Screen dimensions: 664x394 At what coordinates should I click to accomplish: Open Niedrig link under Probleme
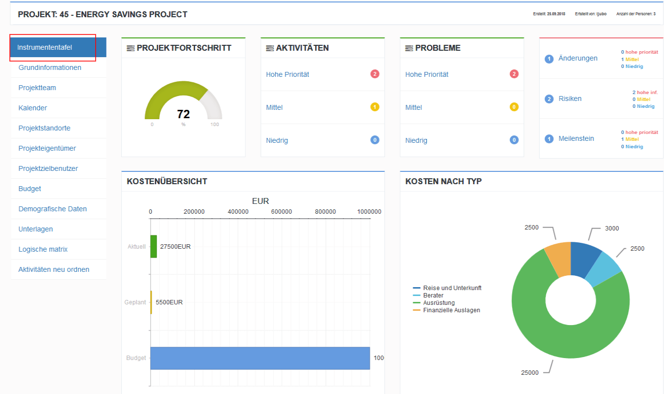(x=417, y=140)
